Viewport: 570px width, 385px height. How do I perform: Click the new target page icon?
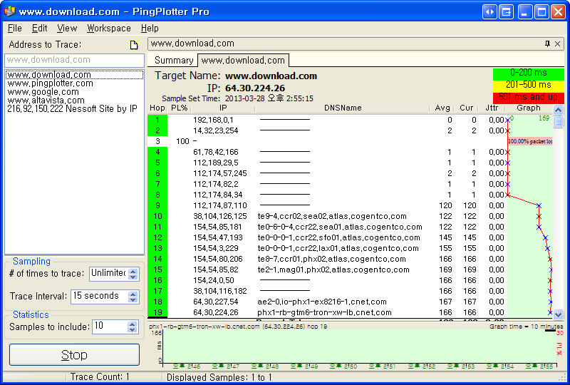pyautogui.click(x=134, y=45)
